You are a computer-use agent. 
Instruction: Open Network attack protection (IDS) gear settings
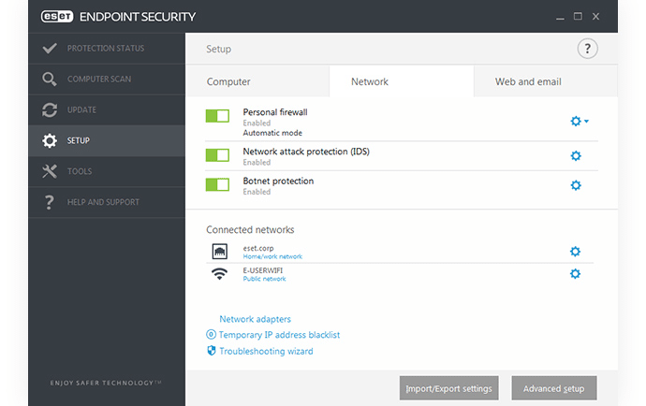(x=576, y=155)
